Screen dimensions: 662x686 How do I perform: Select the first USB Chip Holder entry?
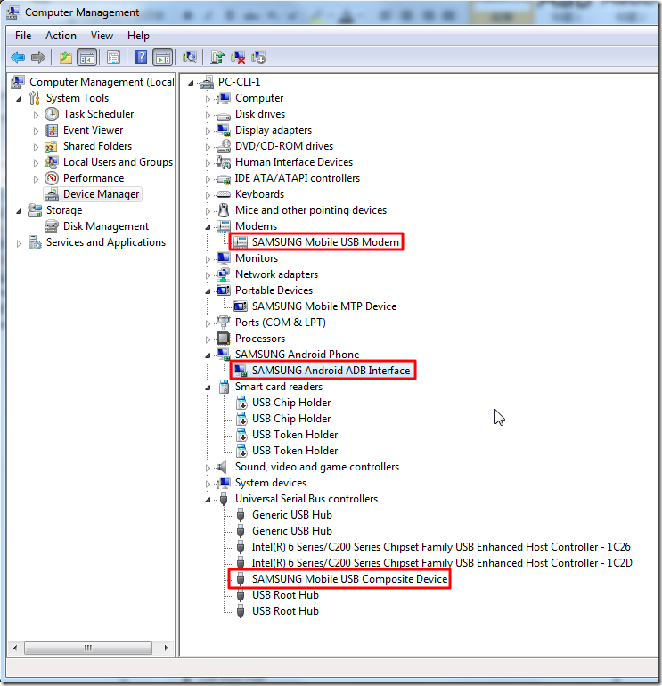coord(291,403)
